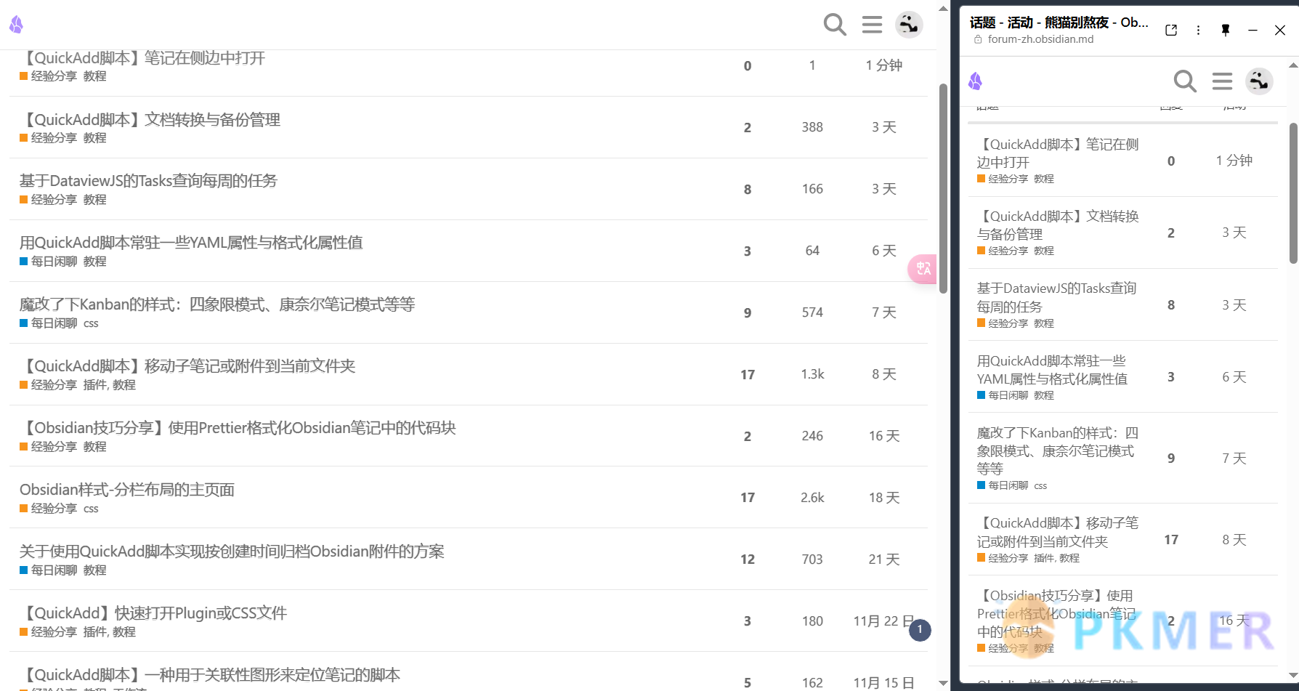This screenshot has width=1299, height=691.
Task: Click css tag under 分栏布局的主页面 topic
Action: point(91,509)
